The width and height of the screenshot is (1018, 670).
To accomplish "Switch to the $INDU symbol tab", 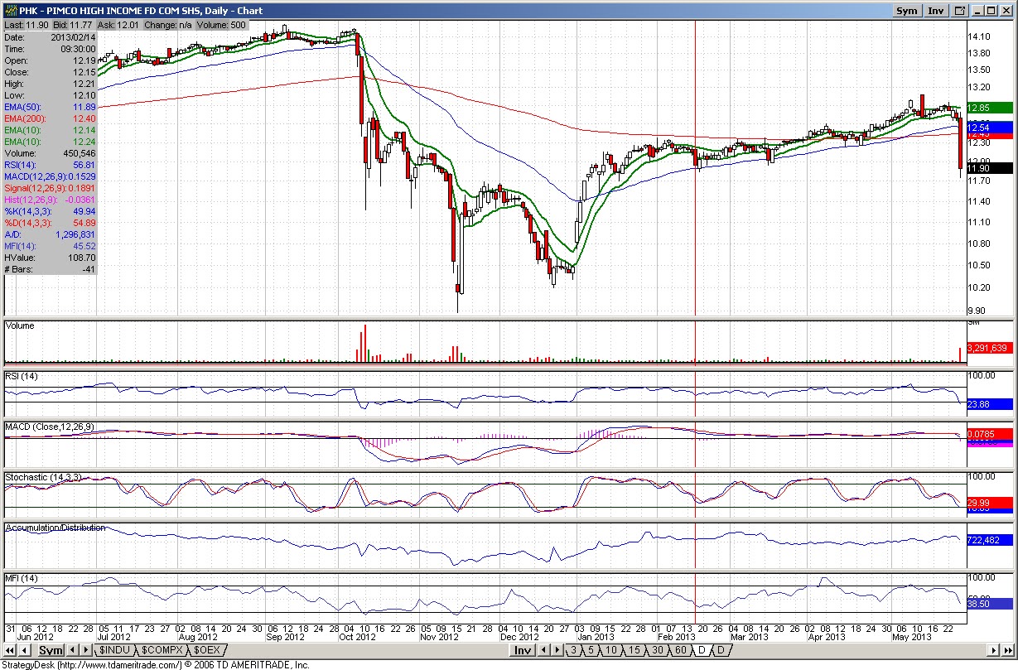I will coord(114,650).
